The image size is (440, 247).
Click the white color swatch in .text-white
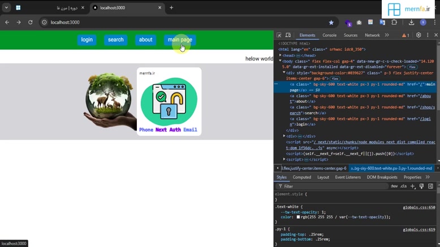point(298,217)
